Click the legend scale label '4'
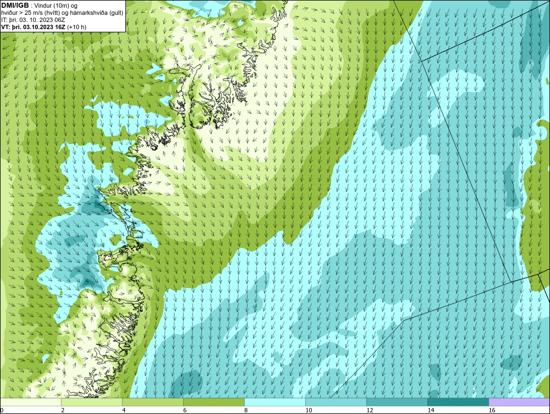 pyautogui.click(x=124, y=410)
